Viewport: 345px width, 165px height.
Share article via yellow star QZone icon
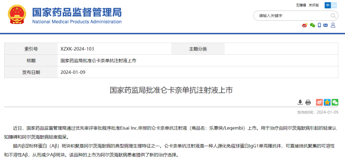327,102
